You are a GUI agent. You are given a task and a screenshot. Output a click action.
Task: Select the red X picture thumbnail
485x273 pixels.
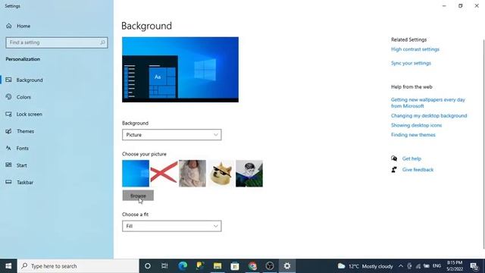coord(164,174)
